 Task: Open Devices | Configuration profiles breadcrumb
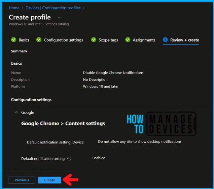(x=53, y=8)
